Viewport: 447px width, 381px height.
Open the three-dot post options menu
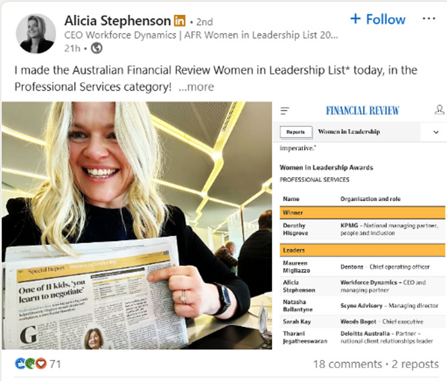tap(429, 19)
